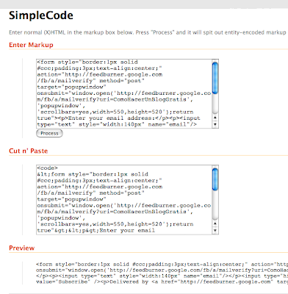Grab the blue scroll thumb in Enter Markup box
Screen dimensions: 288x294
(x=215, y=78)
